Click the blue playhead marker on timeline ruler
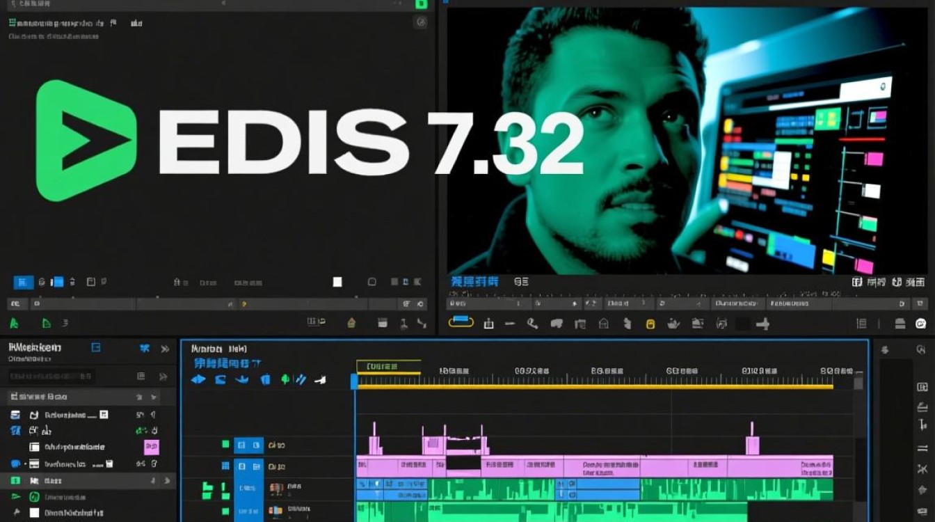The height and width of the screenshot is (522, 935). pyautogui.click(x=354, y=381)
